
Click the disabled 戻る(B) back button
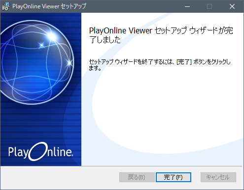(137, 177)
